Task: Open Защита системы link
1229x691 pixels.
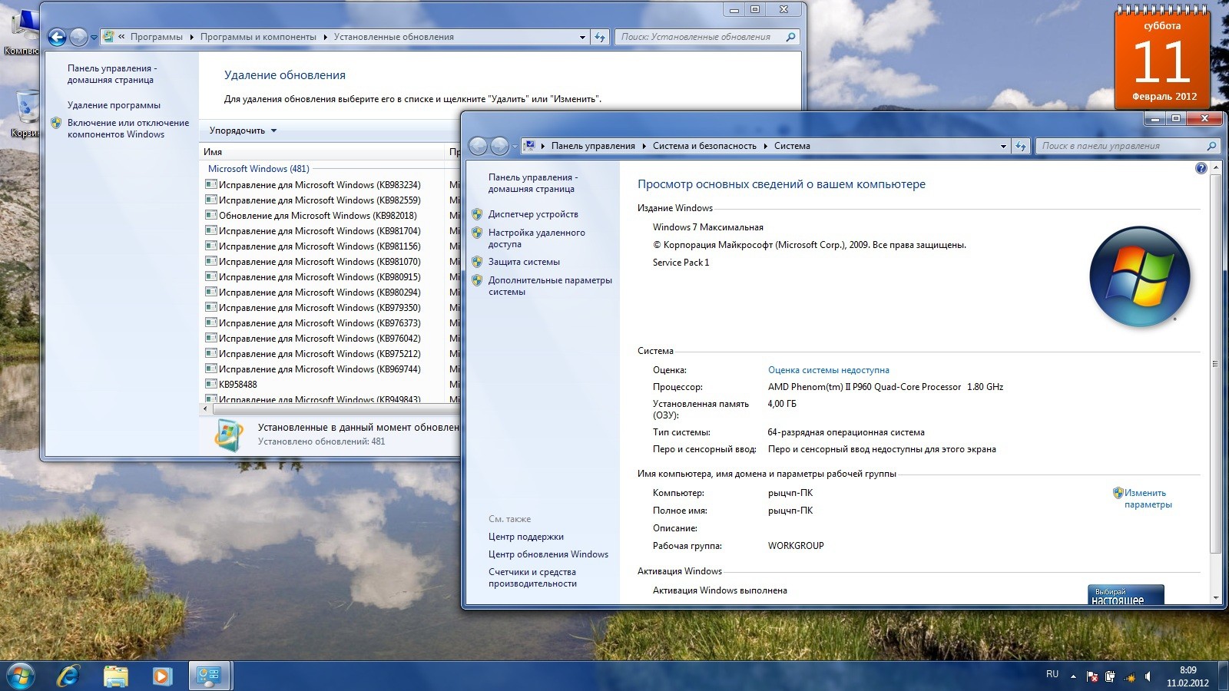Action: click(524, 262)
